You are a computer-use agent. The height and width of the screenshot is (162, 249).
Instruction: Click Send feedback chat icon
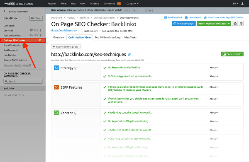[165, 17]
